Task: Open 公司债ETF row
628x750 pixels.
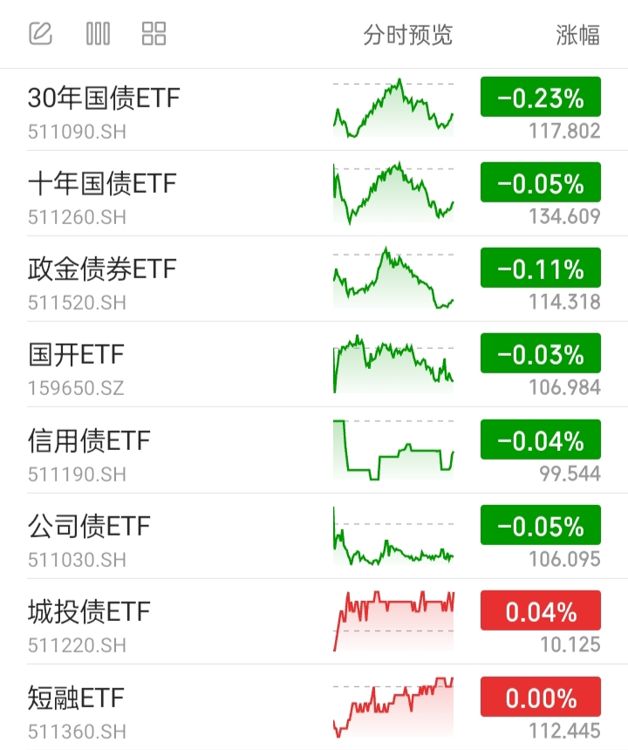Action: [x=89, y=526]
